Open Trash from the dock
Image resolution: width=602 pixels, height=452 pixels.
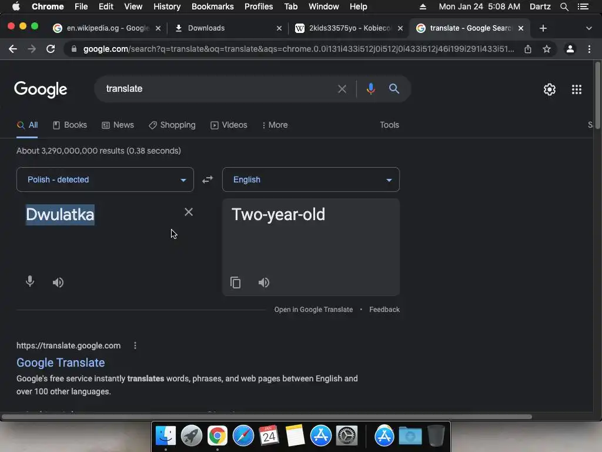tap(436, 436)
